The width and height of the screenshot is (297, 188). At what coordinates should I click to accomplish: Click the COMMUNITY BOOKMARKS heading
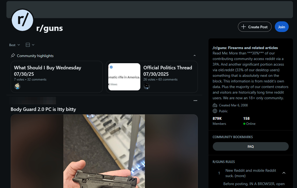tap(233, 137)
